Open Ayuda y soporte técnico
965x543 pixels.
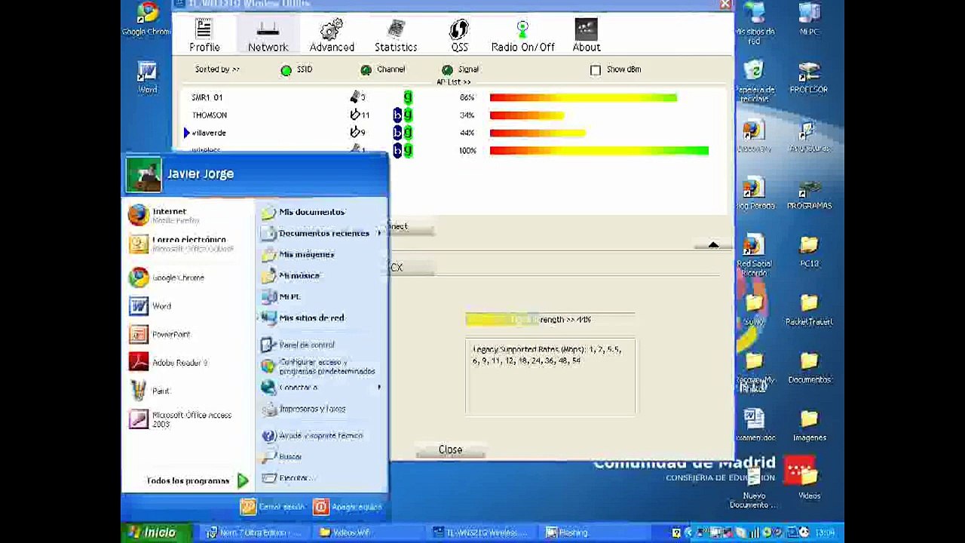pos(321,435)
